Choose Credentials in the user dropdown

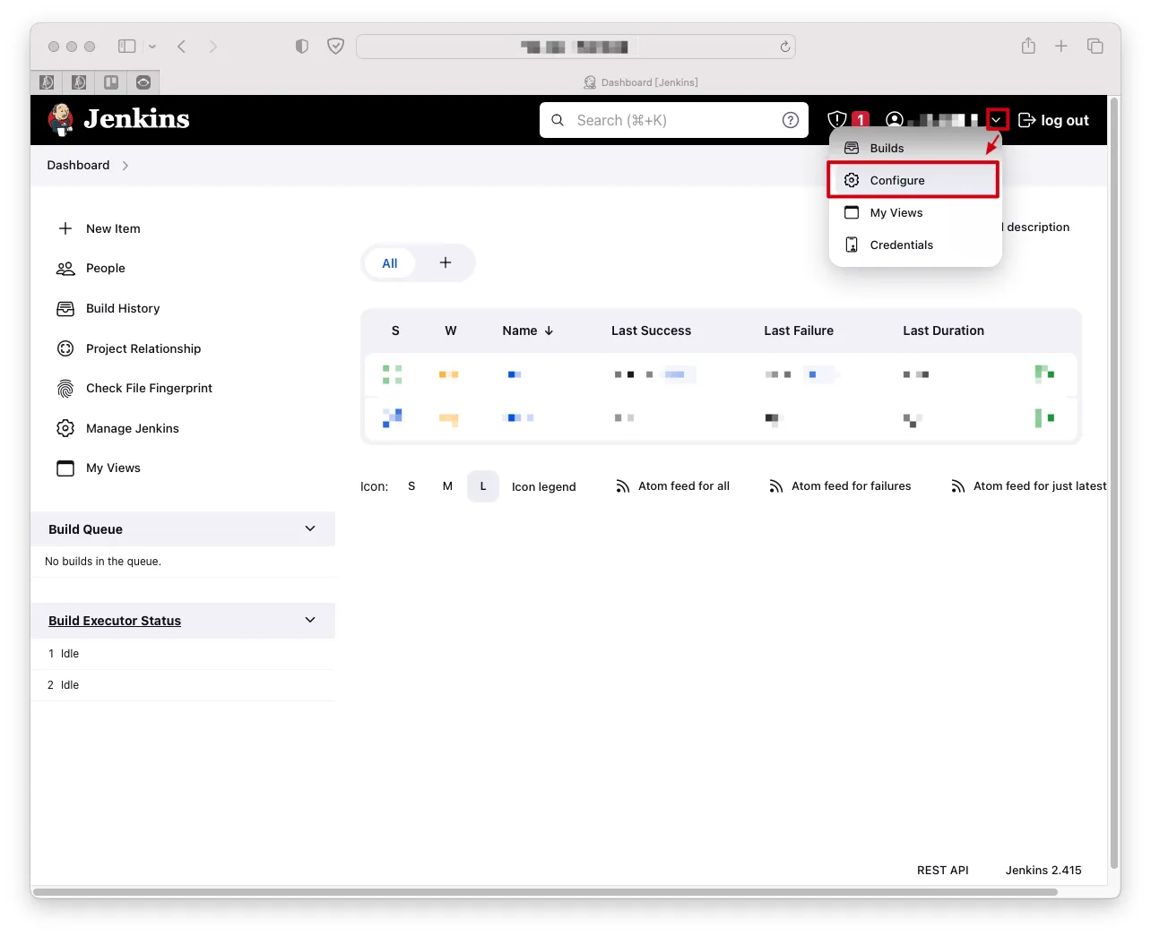point(901,245)
